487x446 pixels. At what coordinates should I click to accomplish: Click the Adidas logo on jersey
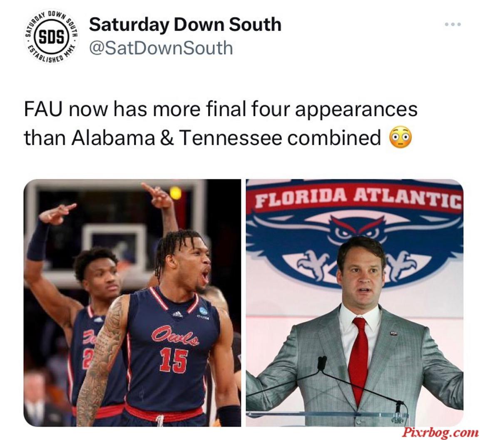(x=178, y=314)
